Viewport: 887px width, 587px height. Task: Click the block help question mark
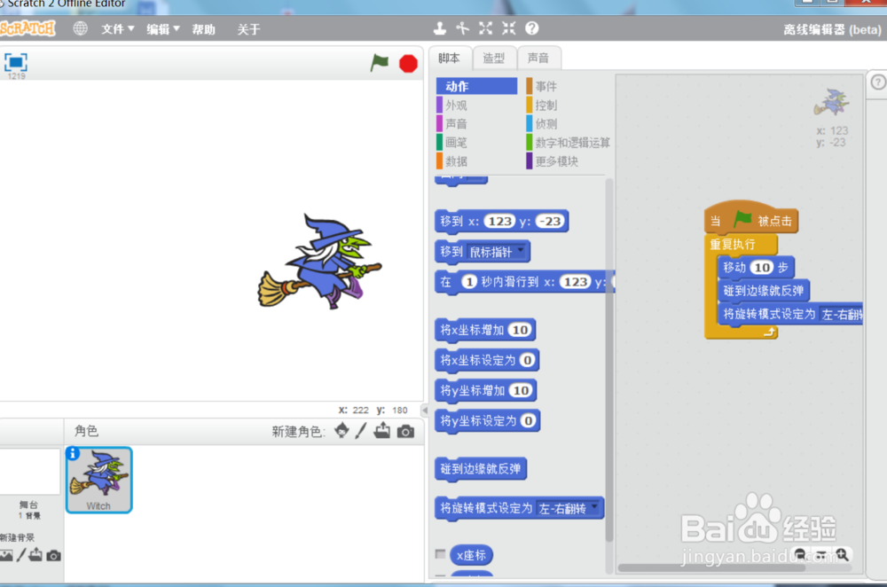coord(531,27)
